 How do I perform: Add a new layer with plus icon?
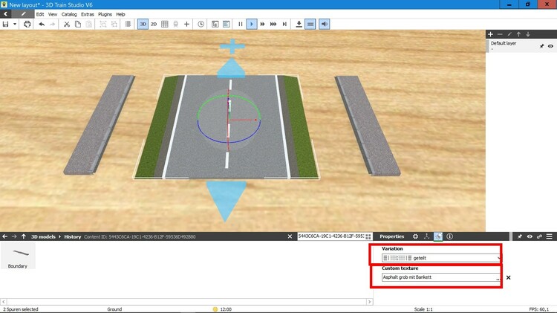point(490,34)
